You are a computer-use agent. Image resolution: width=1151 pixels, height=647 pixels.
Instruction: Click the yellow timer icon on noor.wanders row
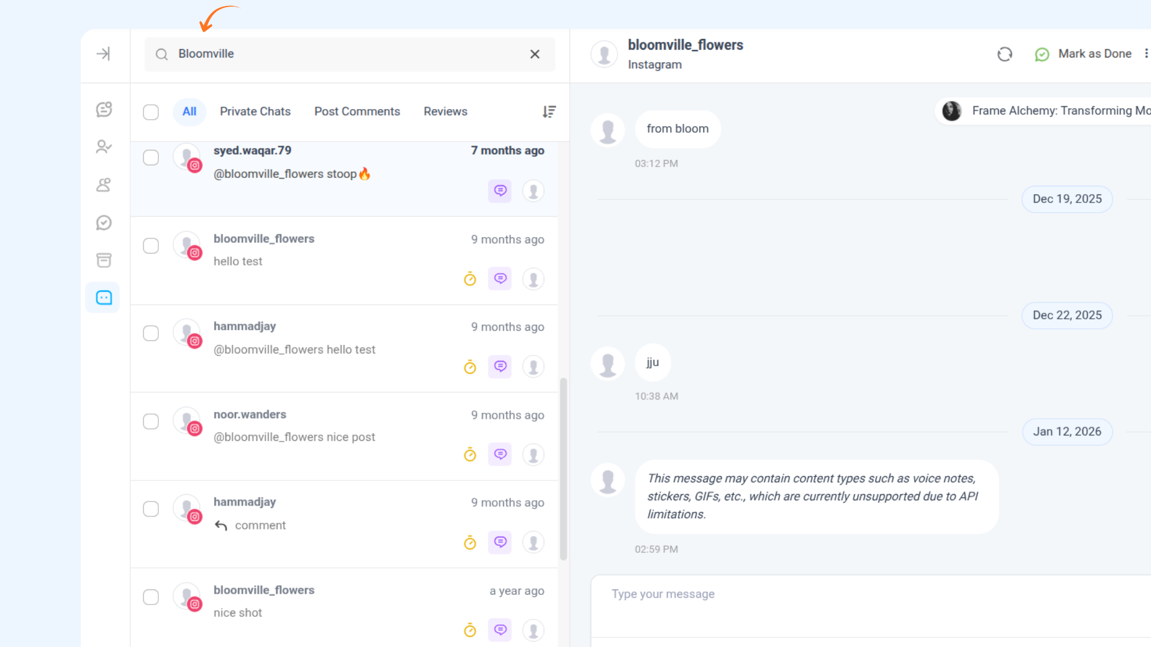point(470,455)
